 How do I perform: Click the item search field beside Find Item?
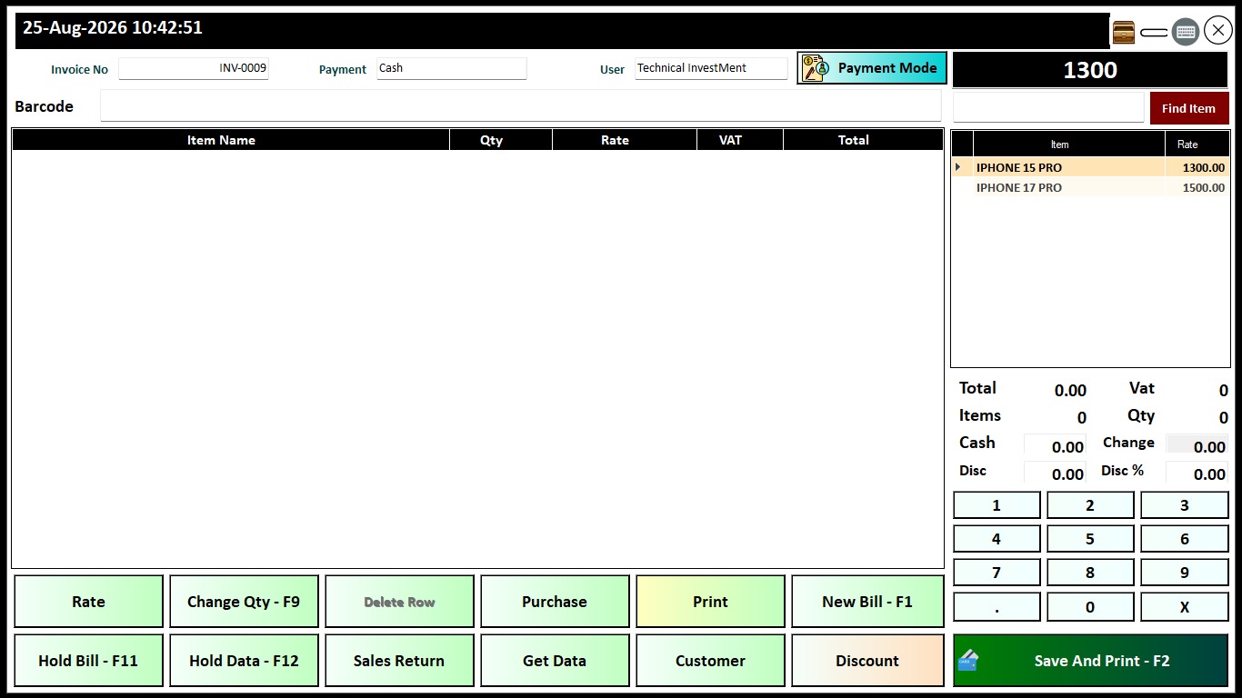1047,107
